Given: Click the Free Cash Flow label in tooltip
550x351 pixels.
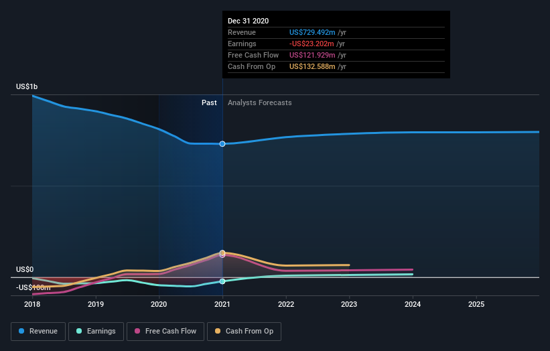Looking at the screenshot, I should tap(253, 55).
